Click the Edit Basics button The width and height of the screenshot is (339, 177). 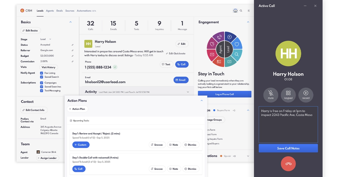tap(31, 31)
